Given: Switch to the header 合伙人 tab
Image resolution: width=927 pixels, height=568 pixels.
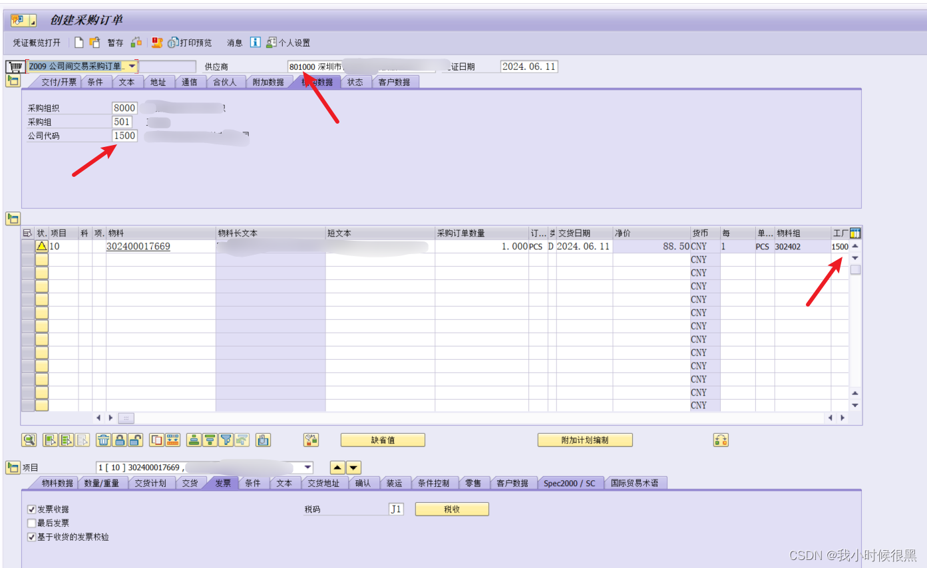Looking at the screenshot, I should [x=225, y=82].
